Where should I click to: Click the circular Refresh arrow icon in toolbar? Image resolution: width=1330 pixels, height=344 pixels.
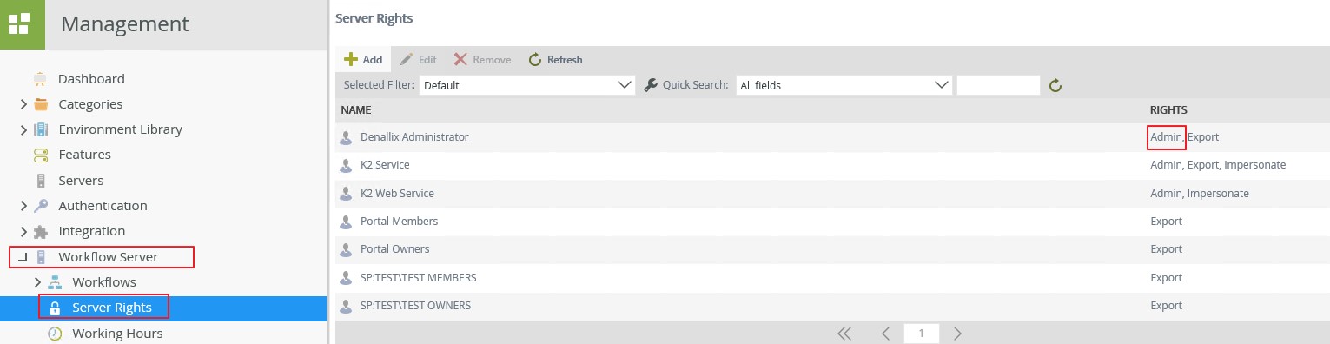coord(535,60)
